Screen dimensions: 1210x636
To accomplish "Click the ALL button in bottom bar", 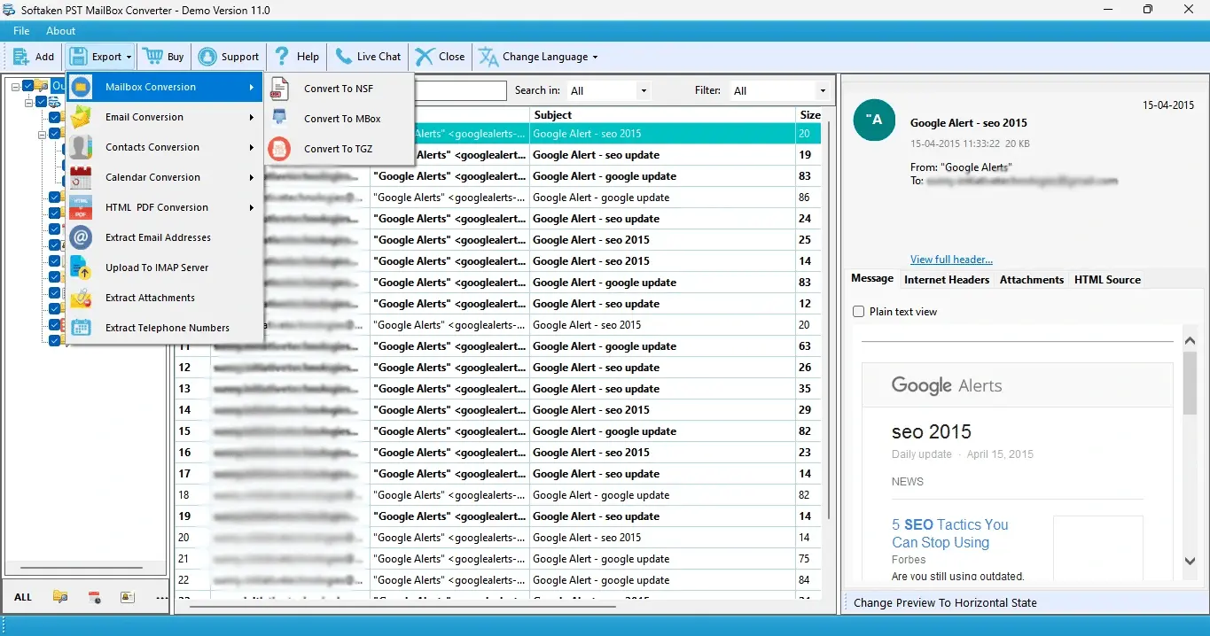I will tap(23, 597).
